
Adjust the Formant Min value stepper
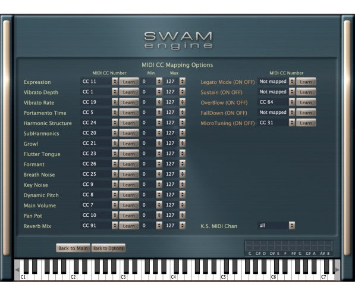[159, 164]
